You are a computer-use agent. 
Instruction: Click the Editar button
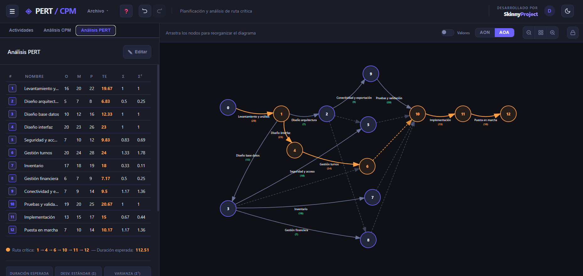click(x=137, y=52)
